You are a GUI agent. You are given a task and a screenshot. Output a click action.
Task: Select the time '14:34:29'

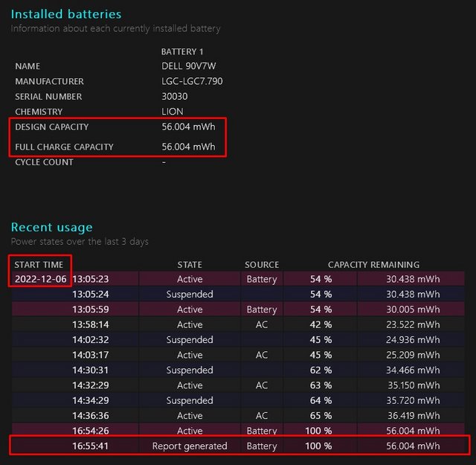(x=91, y=400)
